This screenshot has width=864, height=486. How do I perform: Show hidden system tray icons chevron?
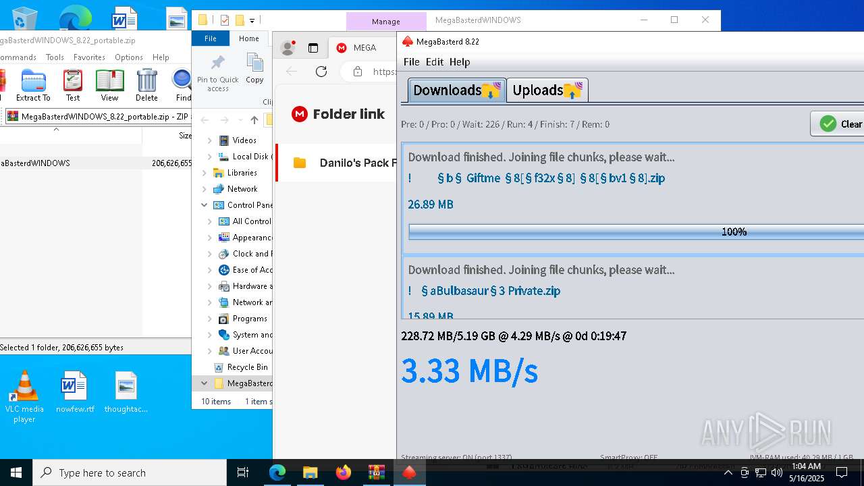coord(728,473)
